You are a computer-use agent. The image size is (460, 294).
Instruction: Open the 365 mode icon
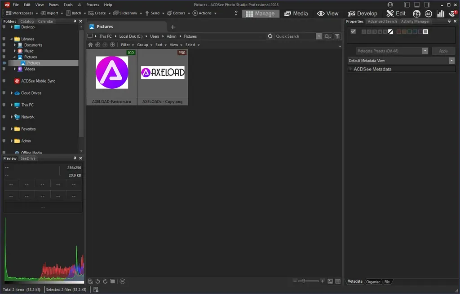[428, 13]
